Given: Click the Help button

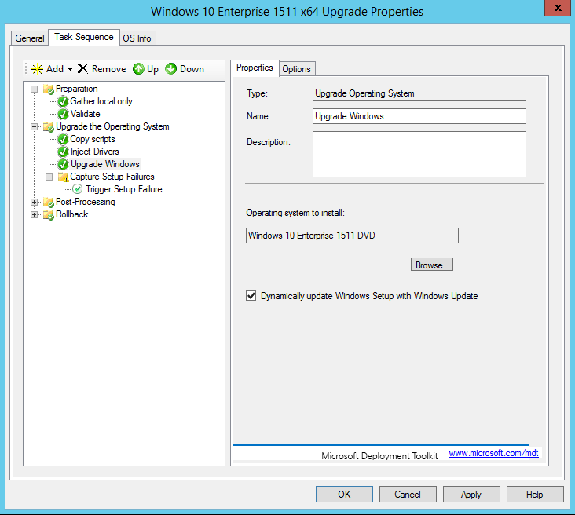Looking at the screenshot, I should 535,494.
